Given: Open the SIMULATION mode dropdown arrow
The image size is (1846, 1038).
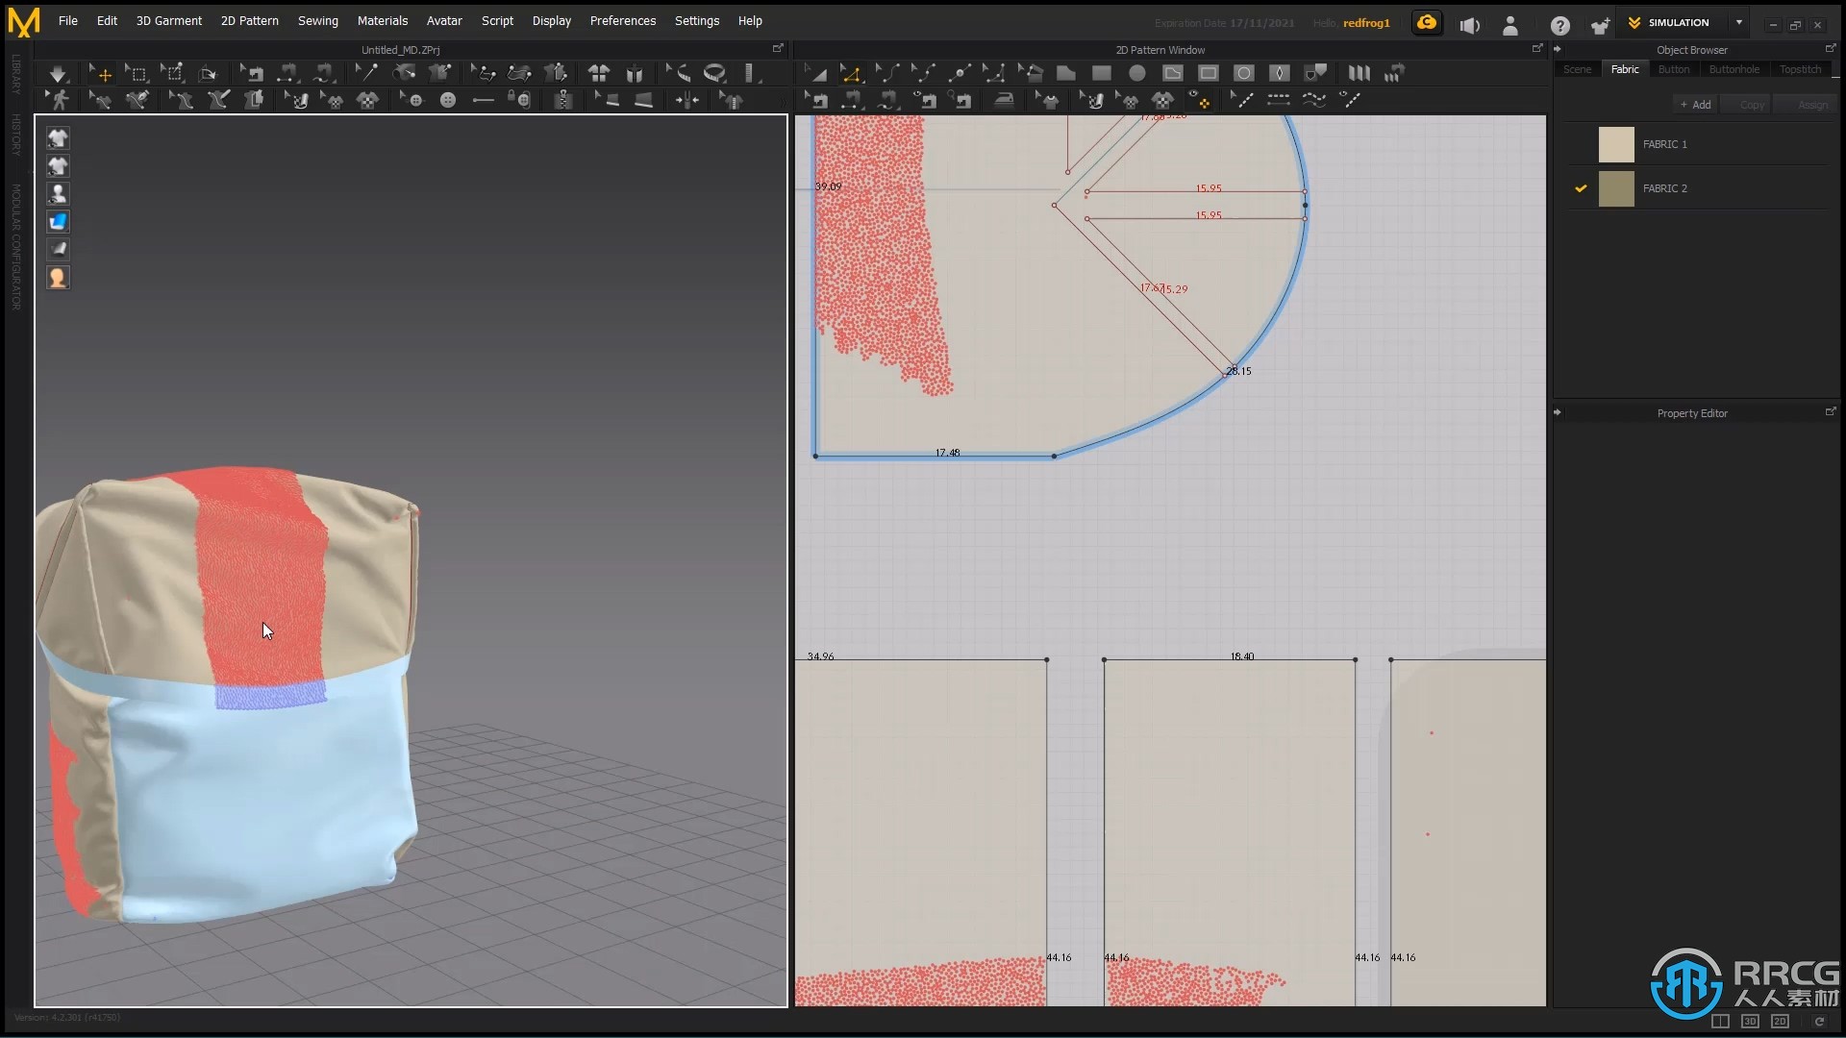Looking at the screenshot, I should (1739, 22).
